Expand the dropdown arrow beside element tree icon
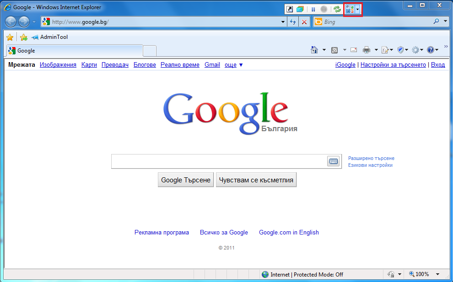The width and height of the screenshot is (453, 282). pyautogui.click(x=358, y=10)
